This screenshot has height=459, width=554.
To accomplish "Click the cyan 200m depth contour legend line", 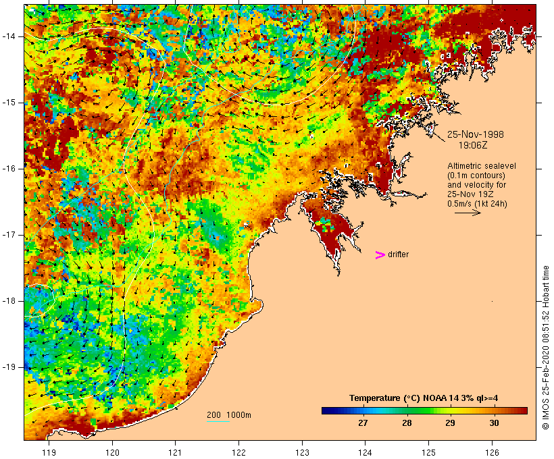I will coord(218,421).
